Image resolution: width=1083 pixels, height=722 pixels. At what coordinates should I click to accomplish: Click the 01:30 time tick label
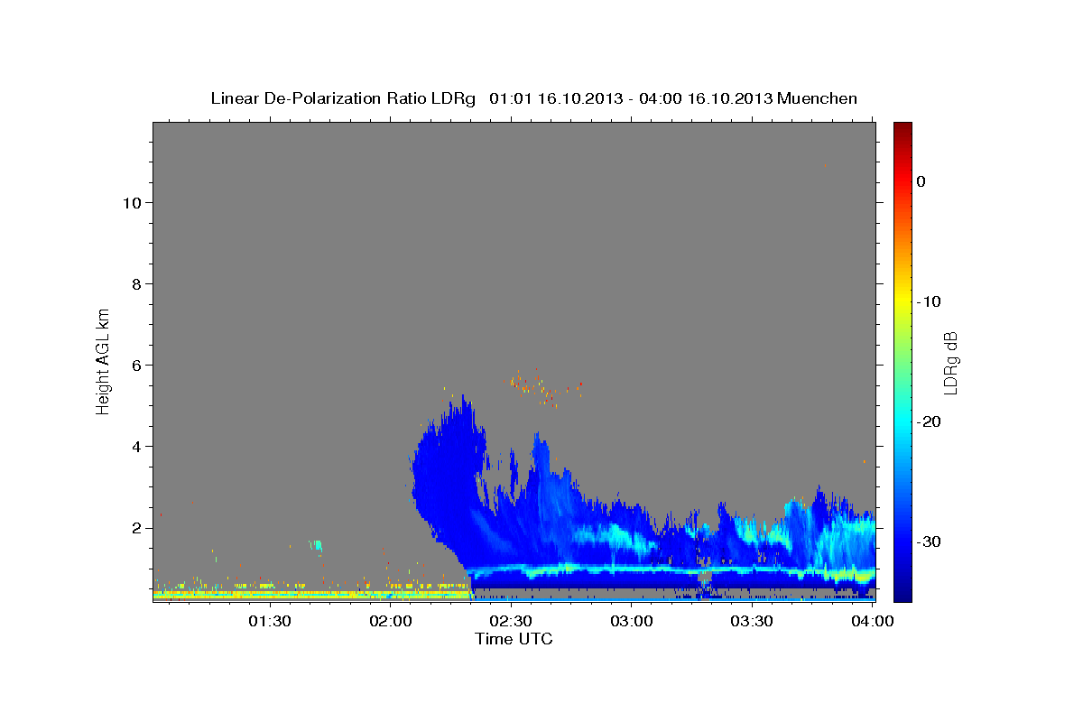(x=270, y=622)
